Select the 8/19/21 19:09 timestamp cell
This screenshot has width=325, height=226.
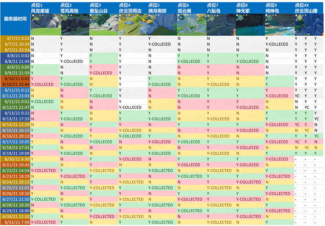(x=15, y=153)
